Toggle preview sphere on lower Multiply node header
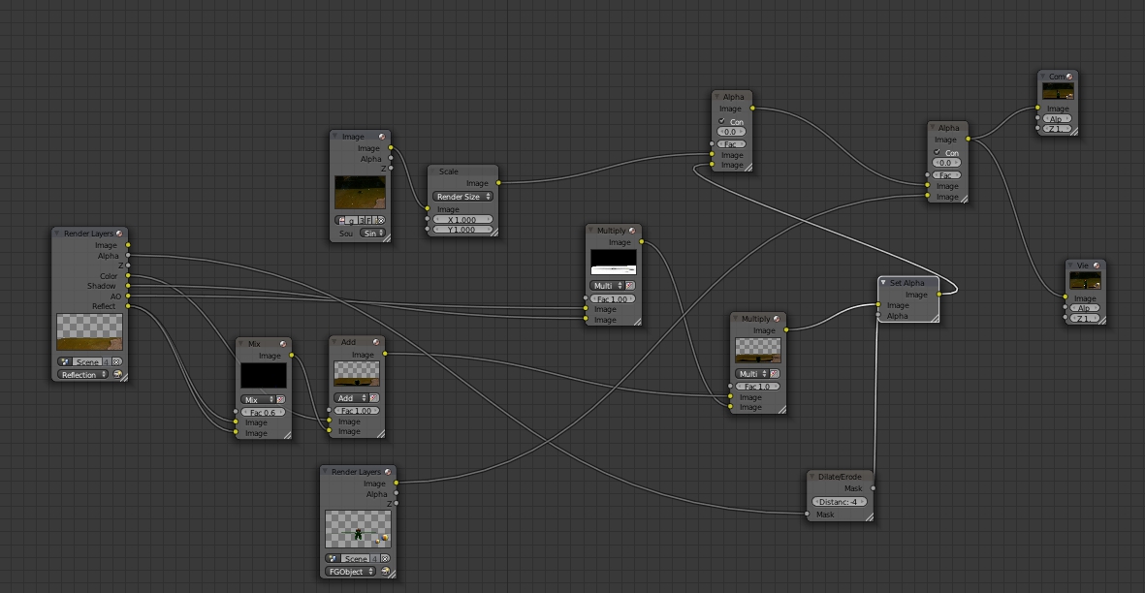Image resolution: width=1145 pixels, height=593 pixels. [x=777, y=319]
